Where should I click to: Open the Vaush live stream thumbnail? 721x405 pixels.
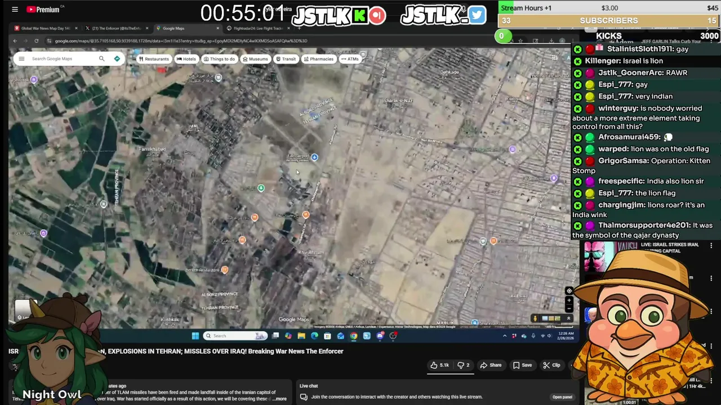(599, 256)
